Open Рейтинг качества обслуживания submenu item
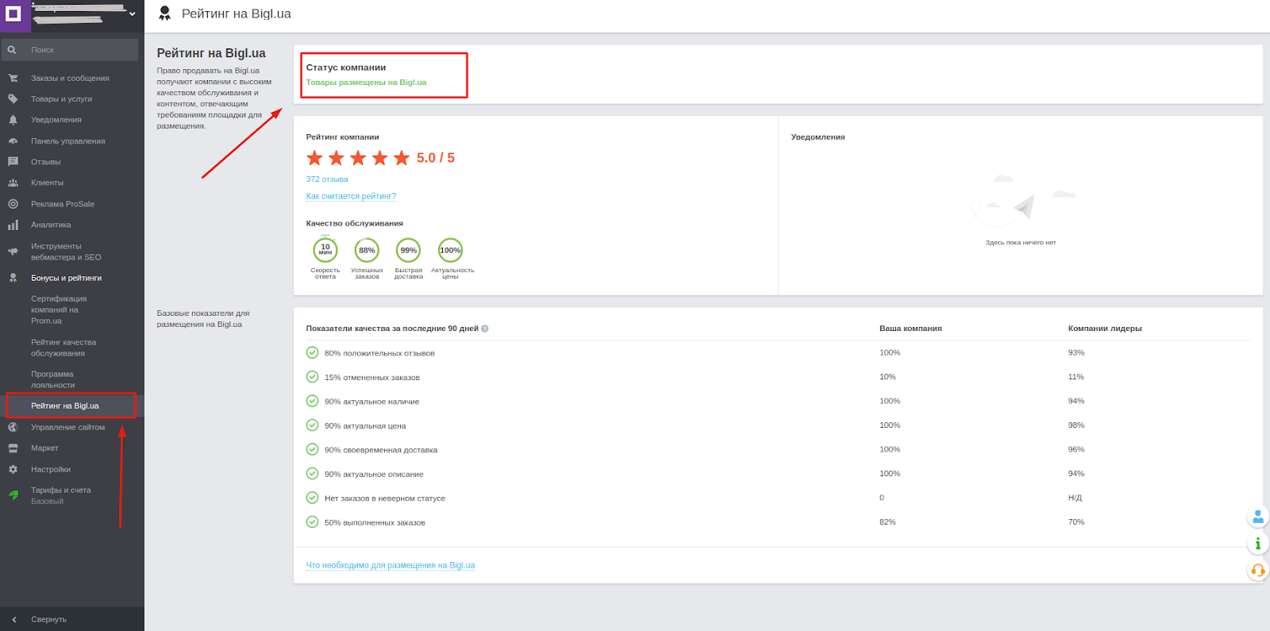 click(63, 348)
